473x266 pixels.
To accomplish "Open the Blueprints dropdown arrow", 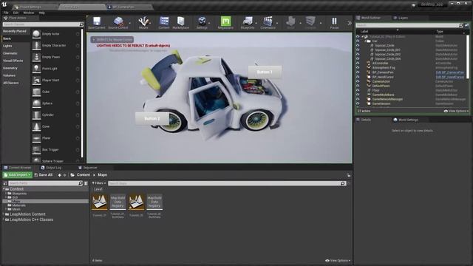I will point(256,23).
